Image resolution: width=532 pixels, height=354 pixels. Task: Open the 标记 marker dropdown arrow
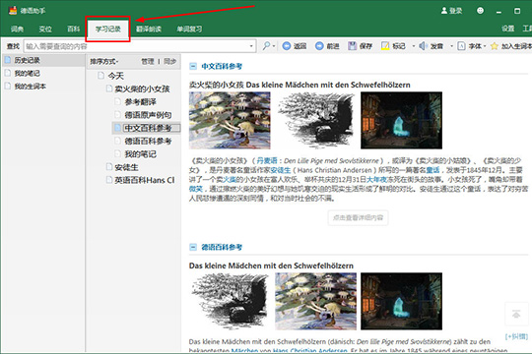pos(413,46)
